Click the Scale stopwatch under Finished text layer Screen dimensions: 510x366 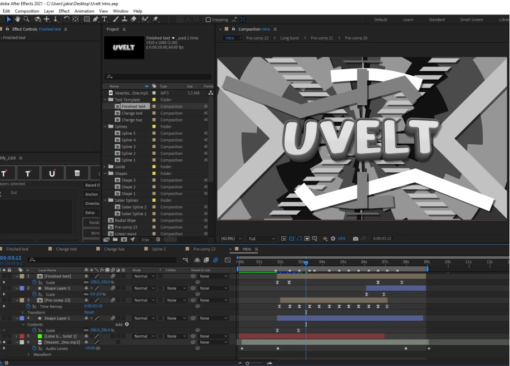click(34, 282)
